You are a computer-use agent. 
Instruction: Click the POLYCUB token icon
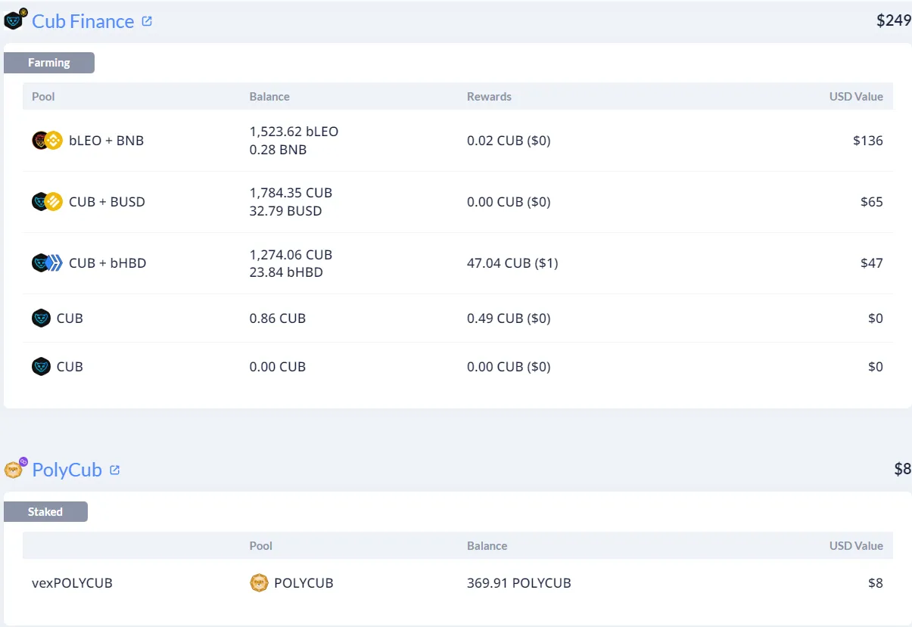[x=259, y=583]
